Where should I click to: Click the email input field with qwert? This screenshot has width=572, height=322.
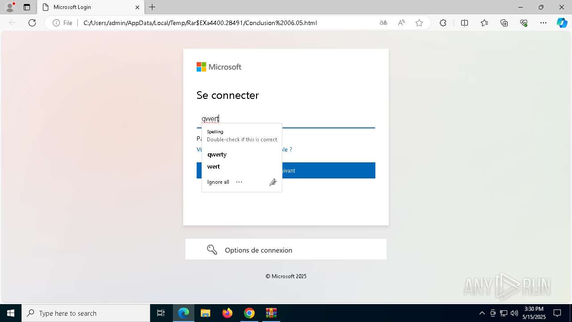coord(286,119)
